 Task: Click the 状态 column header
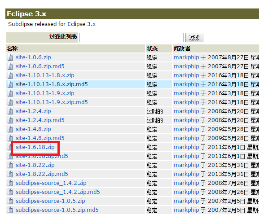point(152,48)
